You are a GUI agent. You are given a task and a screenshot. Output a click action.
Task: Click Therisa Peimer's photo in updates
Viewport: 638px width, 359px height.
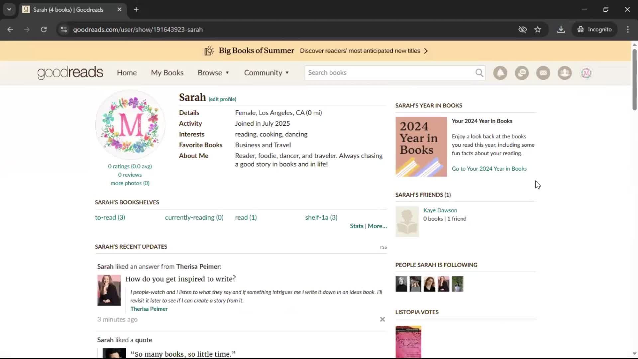pos(109,290)
